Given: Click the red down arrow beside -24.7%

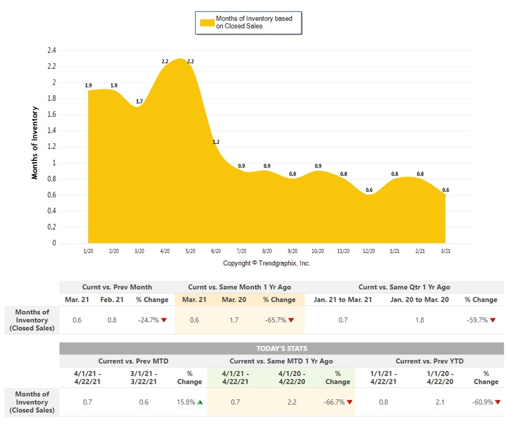Looking at the screenshot, I should tap(164, 321).
